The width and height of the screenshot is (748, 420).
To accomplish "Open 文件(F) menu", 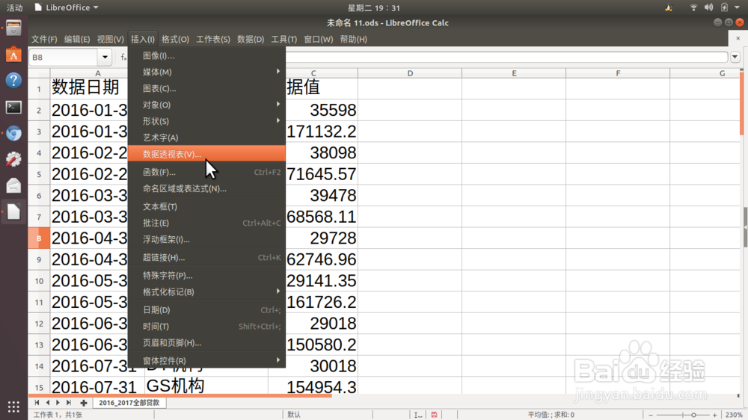I will pos(44,40).
